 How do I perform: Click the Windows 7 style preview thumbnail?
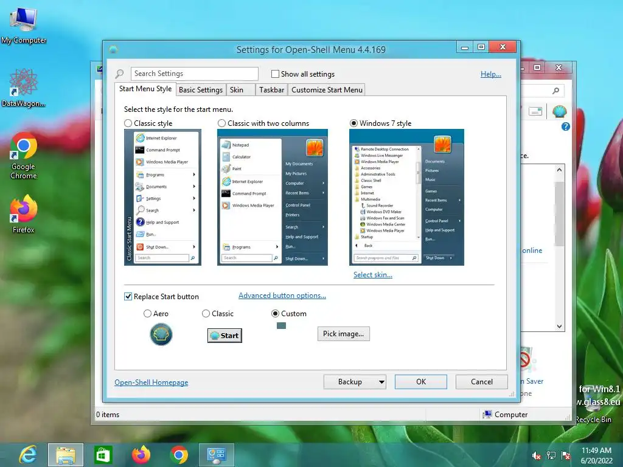coord(406,198)
